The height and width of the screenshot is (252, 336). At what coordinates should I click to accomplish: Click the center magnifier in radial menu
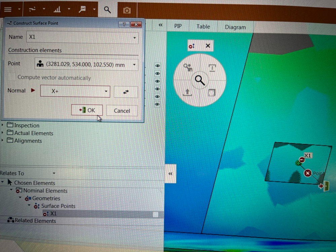(x=200, y=80)
